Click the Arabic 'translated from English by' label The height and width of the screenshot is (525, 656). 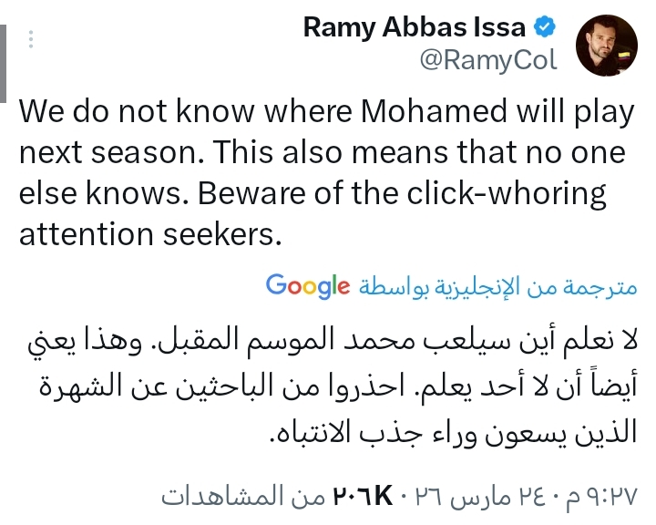[x=497, y=286]
